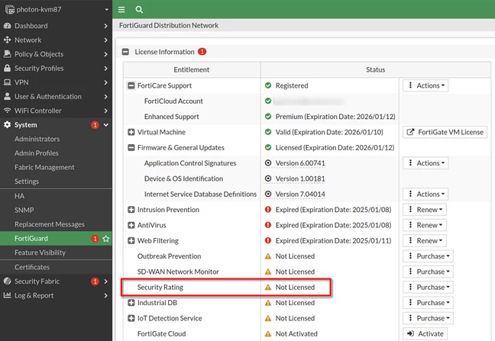Click the Dashboard gauge icon

(8, 26)
